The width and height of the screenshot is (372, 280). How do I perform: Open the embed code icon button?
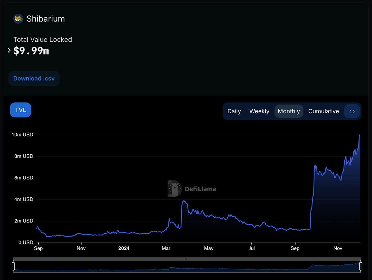(x=352, y=111)
